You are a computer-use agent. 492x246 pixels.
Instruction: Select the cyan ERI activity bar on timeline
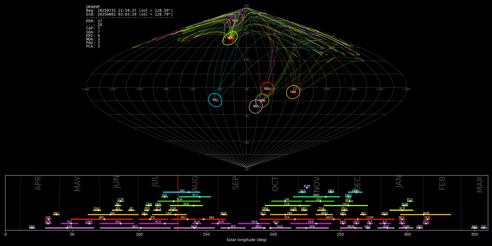click(181, 192)
